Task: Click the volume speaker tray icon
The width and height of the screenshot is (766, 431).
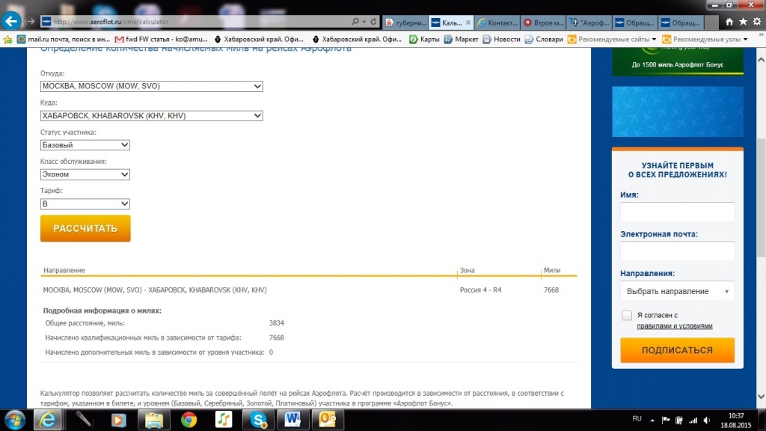Action: tap(707, 421)
